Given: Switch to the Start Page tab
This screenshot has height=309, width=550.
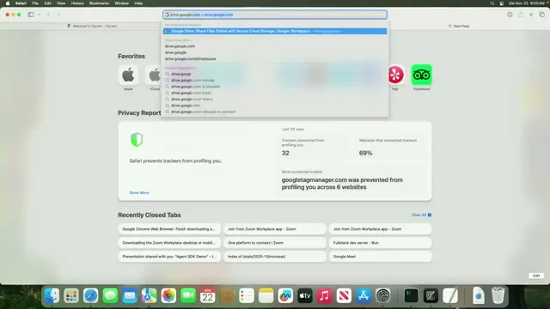Looking at the screenshot, I should pyautogui.click(x=459, y=26).
